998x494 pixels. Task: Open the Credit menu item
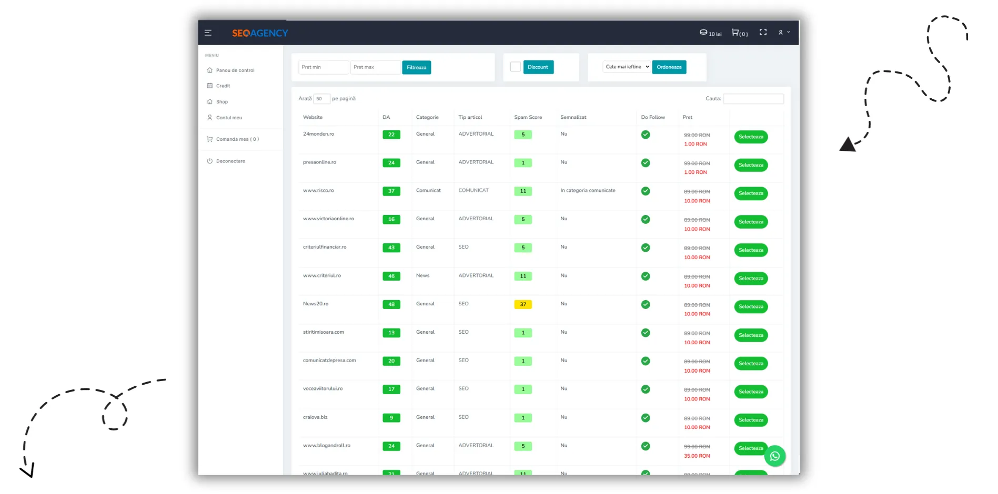[223, 86]
